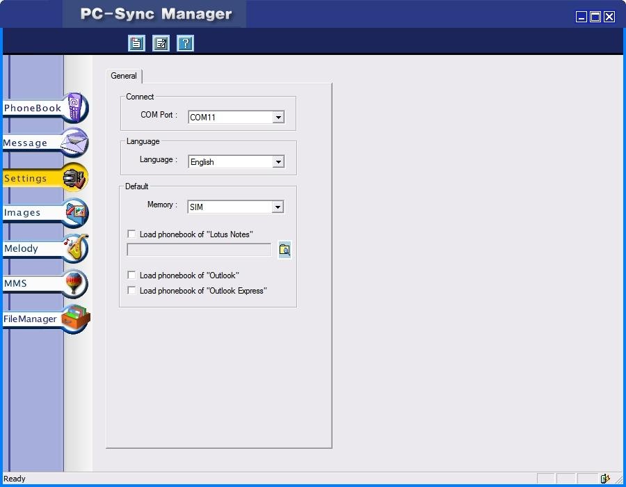The width and height of the screenshot is (626, 487).
Task: Click the document toolbar icon
Action: pyautogui.click(x=136, y=43)
